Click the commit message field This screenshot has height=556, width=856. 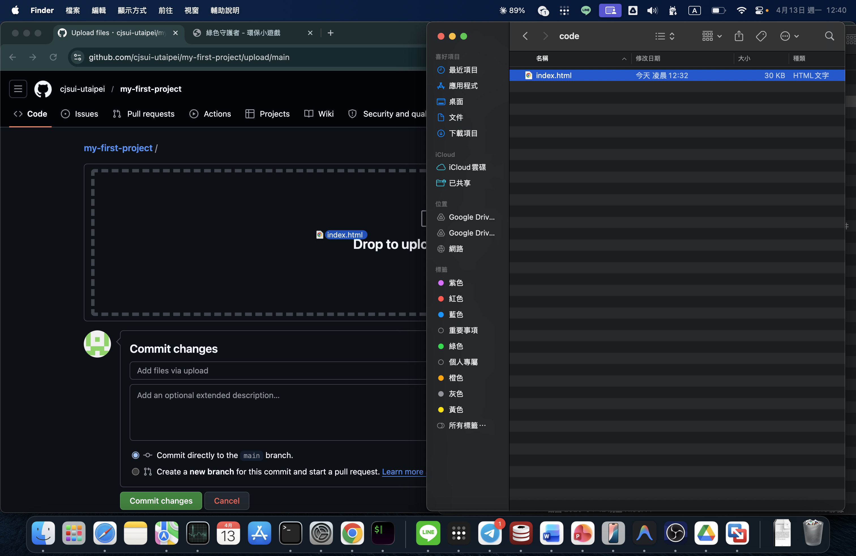(x=278, y=370)
